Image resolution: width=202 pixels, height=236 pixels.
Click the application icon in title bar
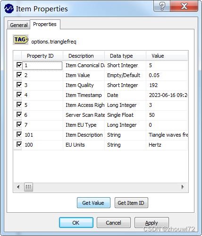(9, 9)
